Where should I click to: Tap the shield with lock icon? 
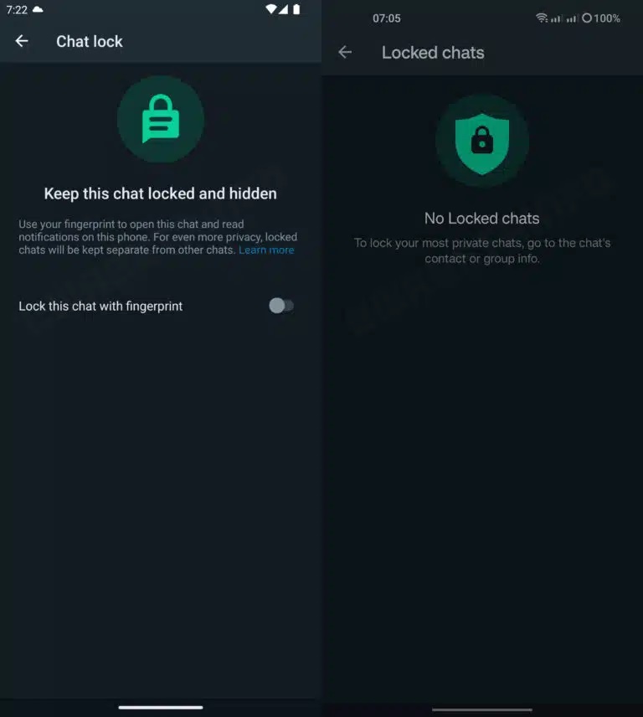pyautogui.click(x=481, y=143)
